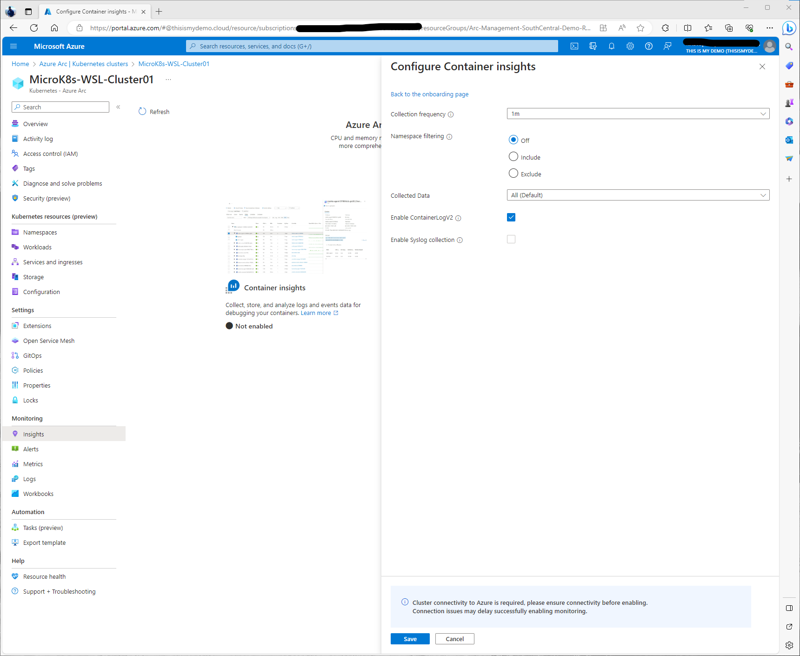Click the Refresh icon in the toolbar
The image size is (800, 656).
click(142, 112)
